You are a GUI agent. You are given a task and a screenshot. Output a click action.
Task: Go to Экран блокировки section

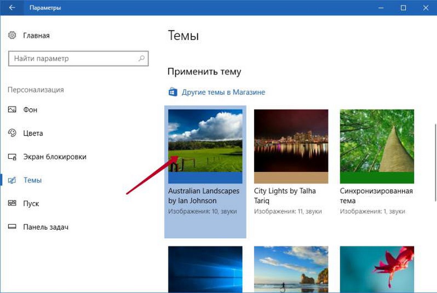tap(55, 157)
